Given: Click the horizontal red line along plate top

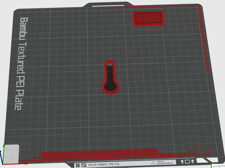Looking at the screenshot, I should (x=153, y=6).
